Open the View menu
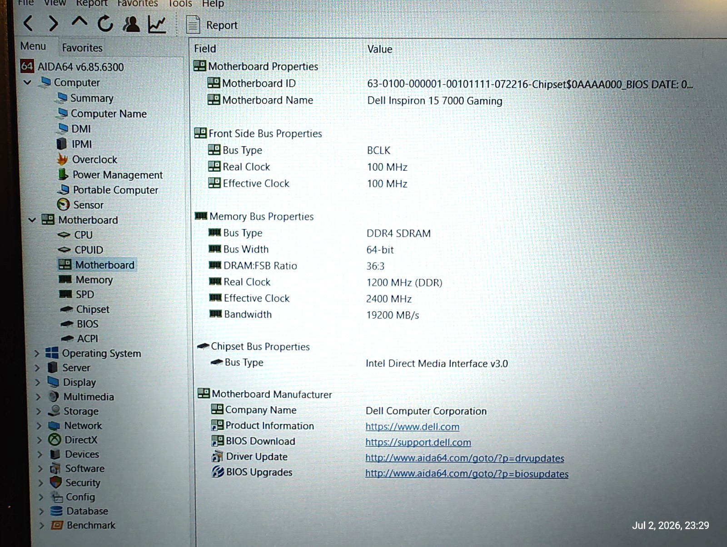727x547 pixels. tap(55, 3)
